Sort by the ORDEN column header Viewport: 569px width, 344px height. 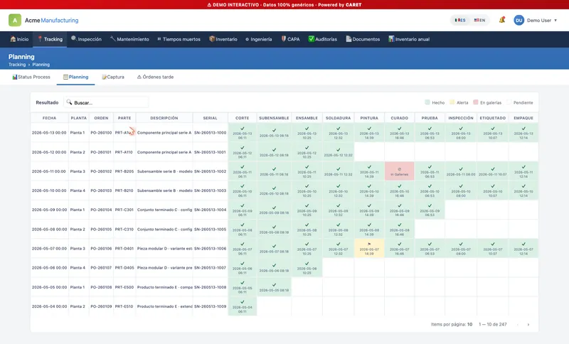click(101, 118)
